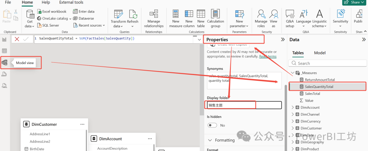Select the Value field under _Measures
The width and height of the screenshot is (368, 151).
click(x=309, y=101)
